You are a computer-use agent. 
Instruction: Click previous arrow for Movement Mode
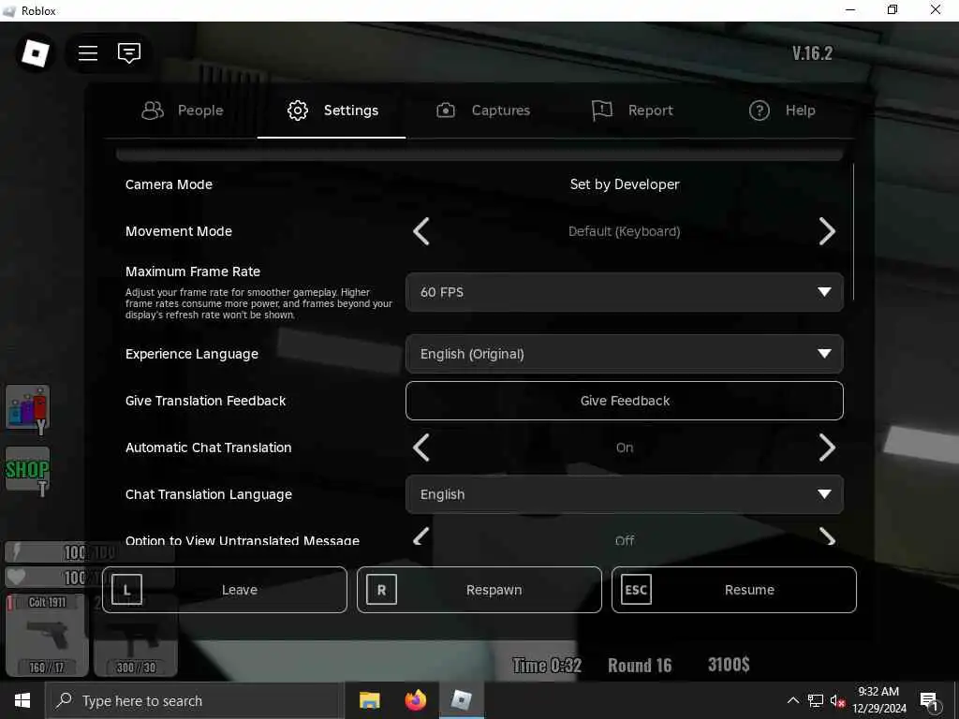coord(421,231)
